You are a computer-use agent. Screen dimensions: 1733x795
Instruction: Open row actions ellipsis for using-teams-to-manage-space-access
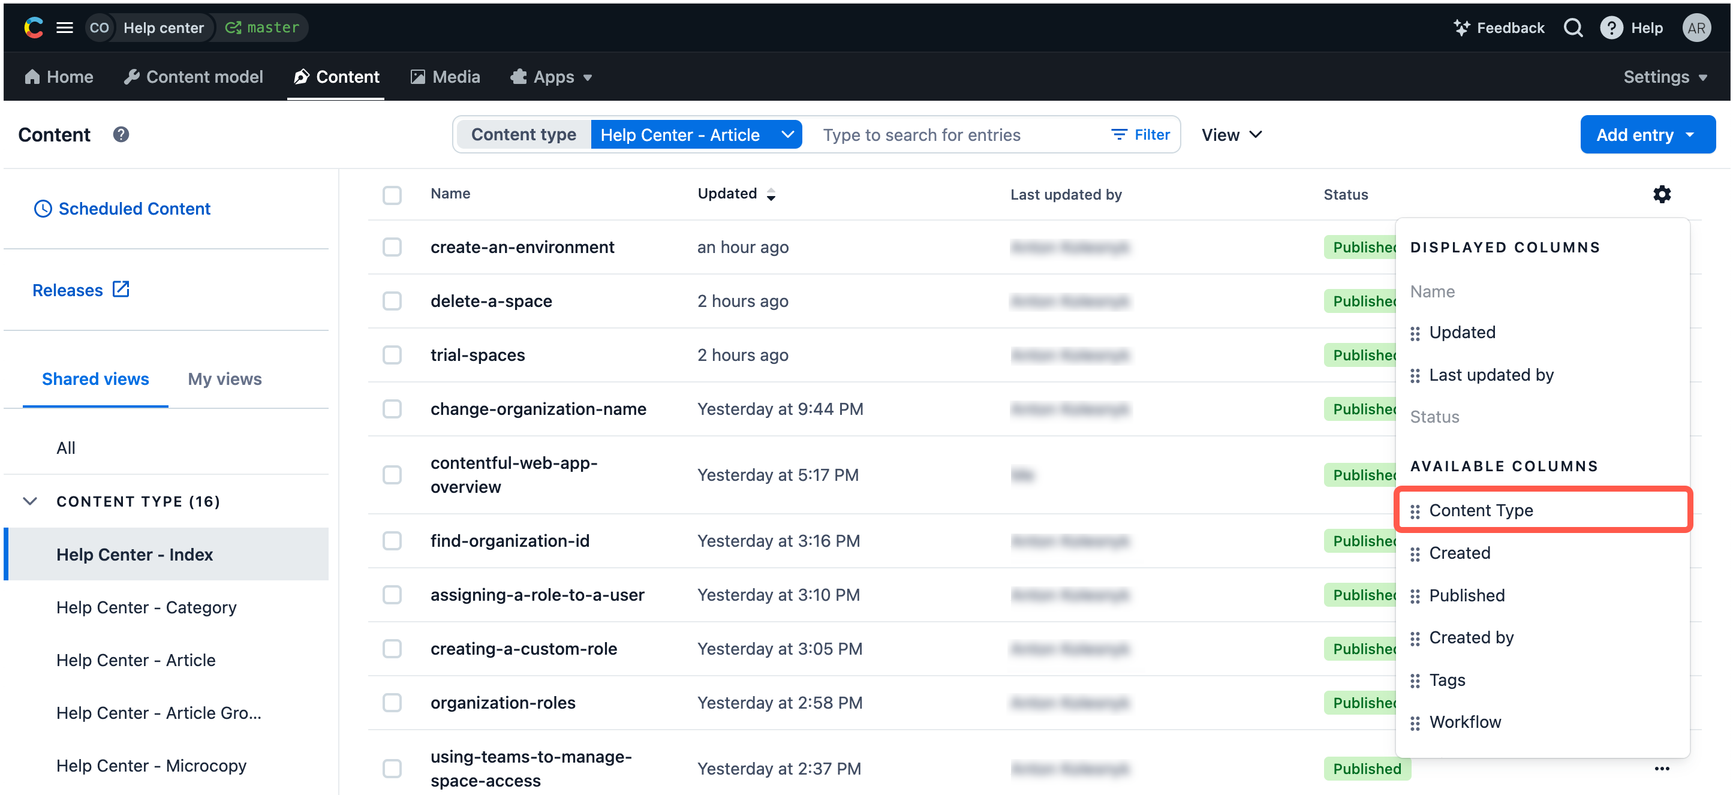(x=1661, y=768)
